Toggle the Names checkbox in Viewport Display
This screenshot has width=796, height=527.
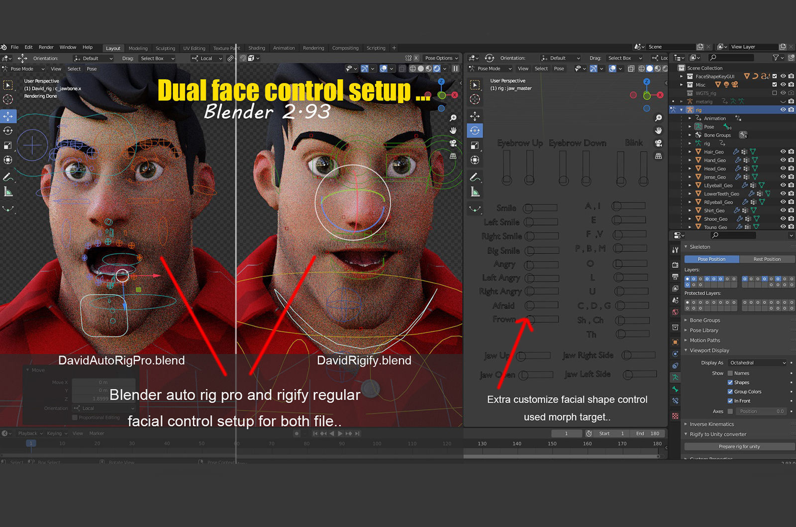pos(730,373)
